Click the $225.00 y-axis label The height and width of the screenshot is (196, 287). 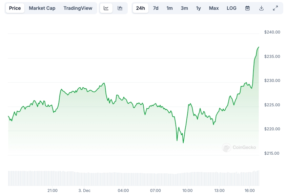272,105
